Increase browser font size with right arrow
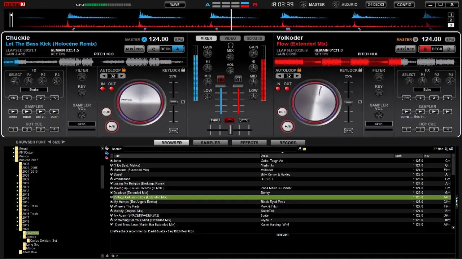The height and width of the screenshot is (259, 462). [x=63, y=142]
